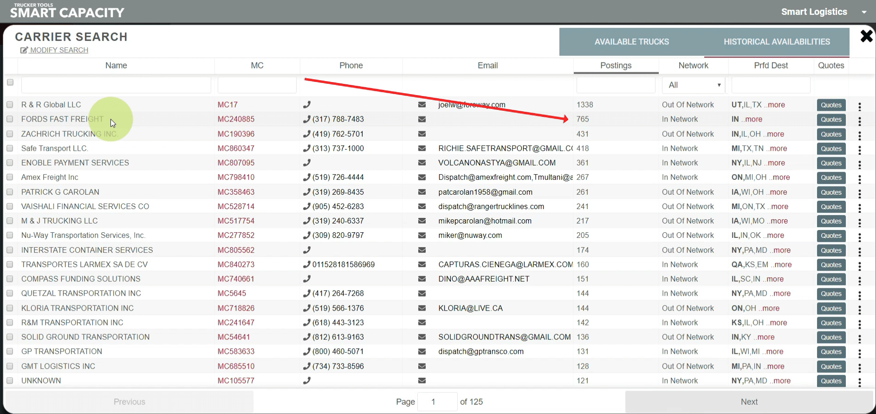Expand ..more destinations for SOLID GROUND TRANSPORTATION
876x414 pixels.
pos(764,337)
